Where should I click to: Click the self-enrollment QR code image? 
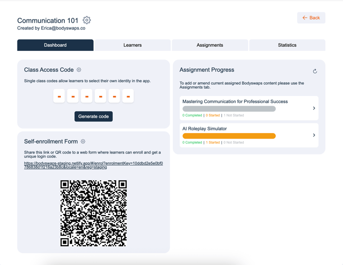tap(94, 213)
